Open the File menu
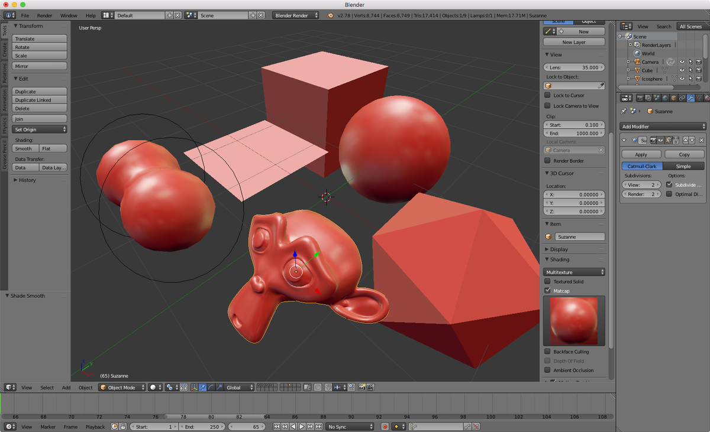The image size is (710, 432). 25,15
